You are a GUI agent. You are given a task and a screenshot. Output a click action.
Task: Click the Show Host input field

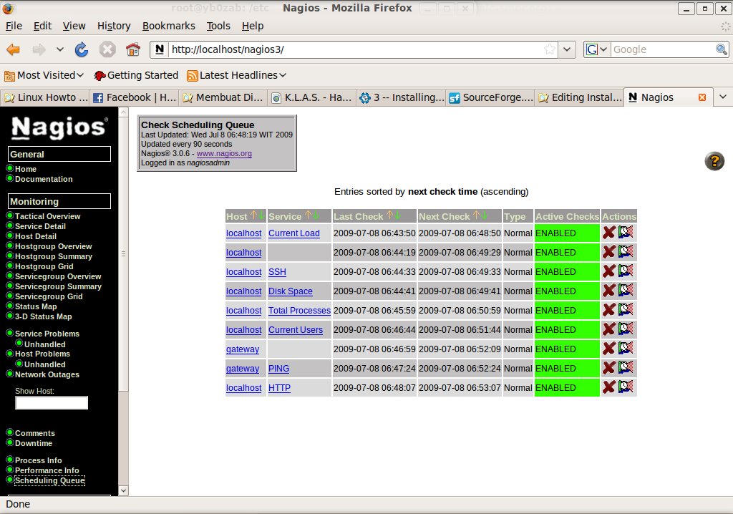tap(52, 403)
